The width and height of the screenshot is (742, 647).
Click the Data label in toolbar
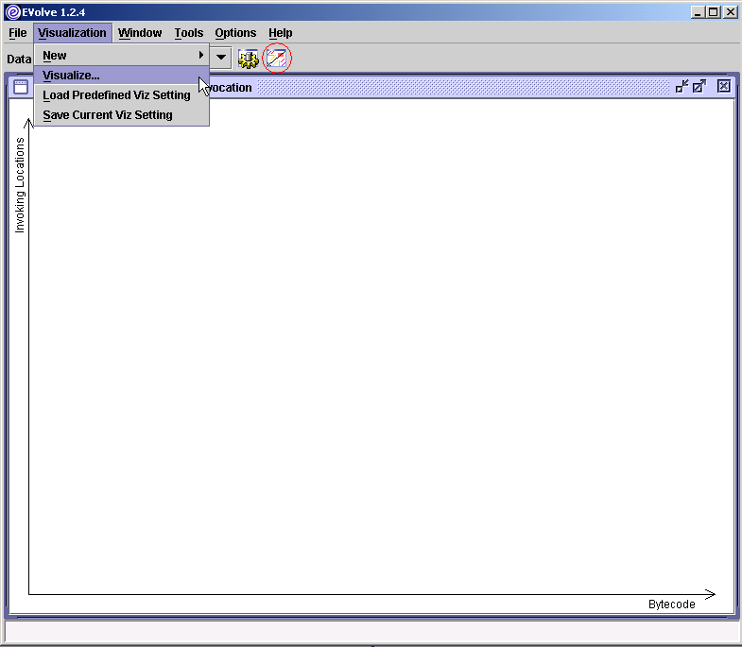(x=19, y=60)
